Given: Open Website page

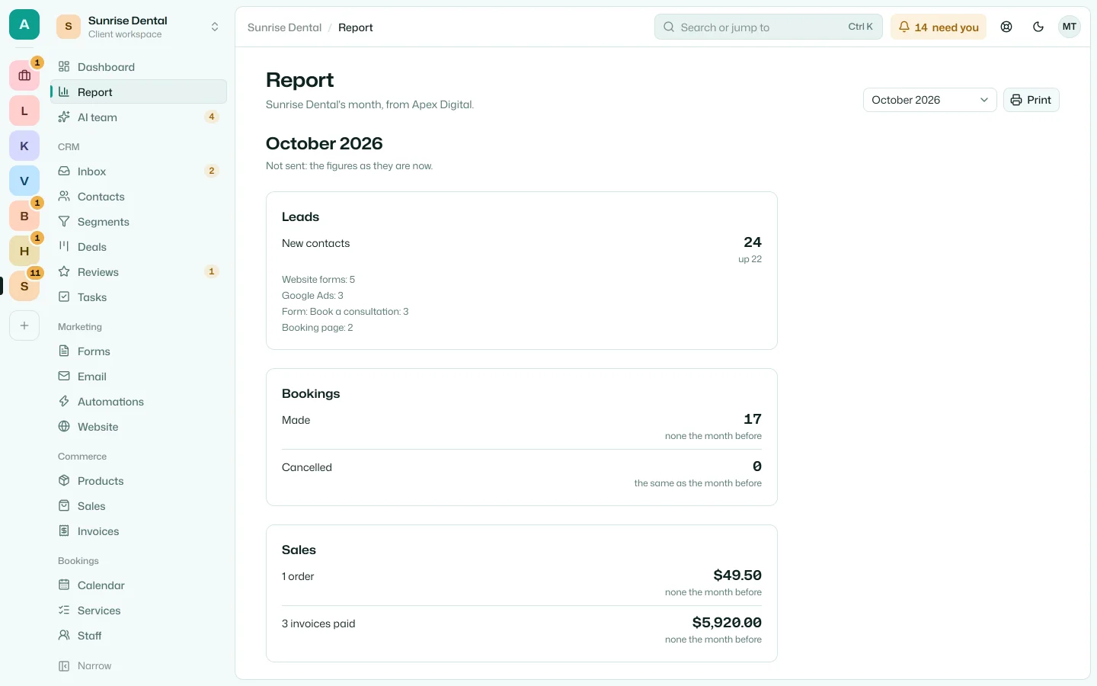Looking at the screenshot, I should click(139, 427).
